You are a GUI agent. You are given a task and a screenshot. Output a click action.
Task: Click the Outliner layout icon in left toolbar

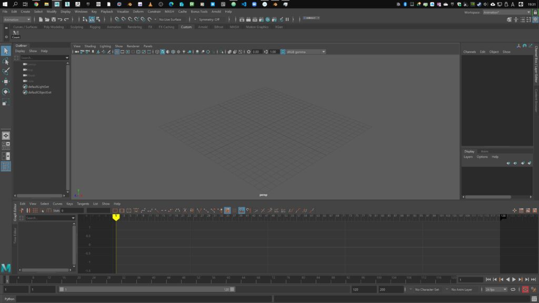(x=6, y=167)
